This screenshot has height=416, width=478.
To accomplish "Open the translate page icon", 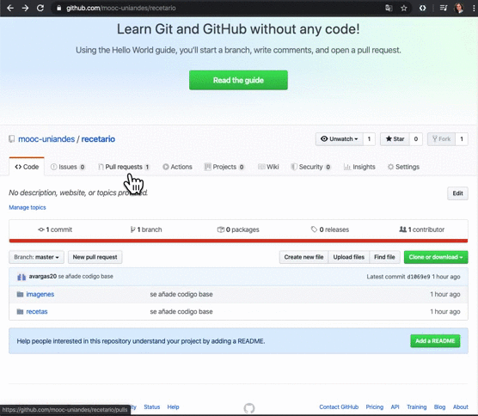I will (x=389, y=8).
